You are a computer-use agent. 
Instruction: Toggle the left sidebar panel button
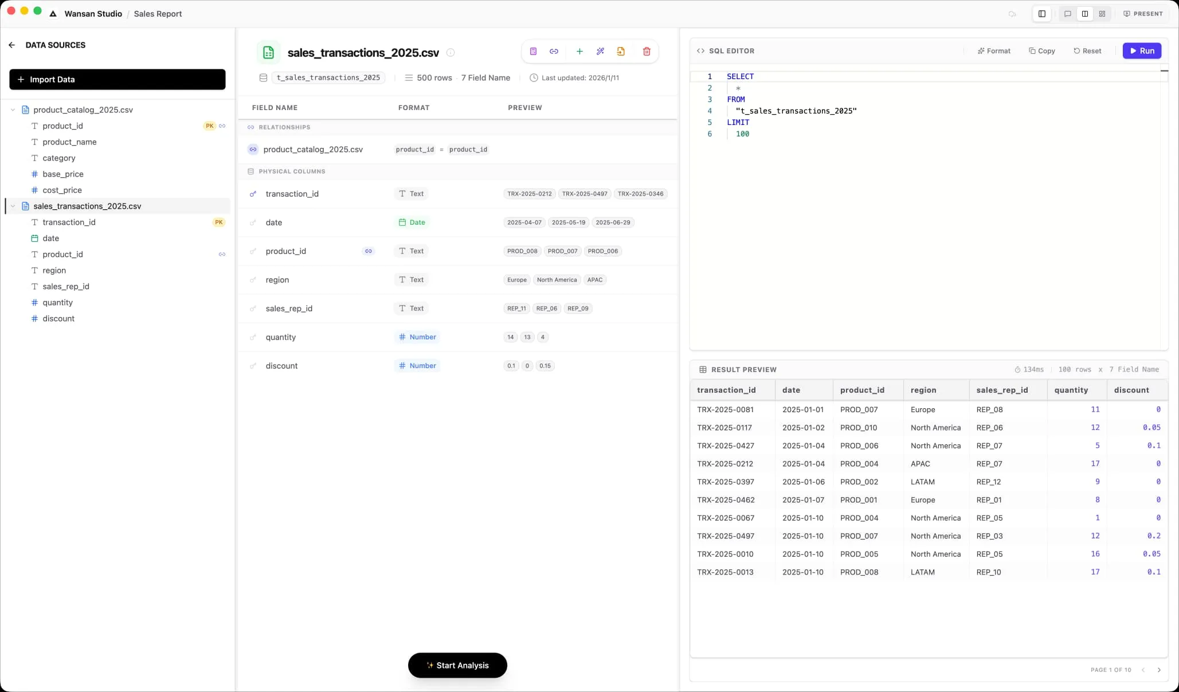click(1042, 14)
